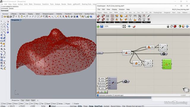Click the Print icon in Rhino toolbar
Image resolution: width=190 pixels, height=107 pixels.
[11, 17]
